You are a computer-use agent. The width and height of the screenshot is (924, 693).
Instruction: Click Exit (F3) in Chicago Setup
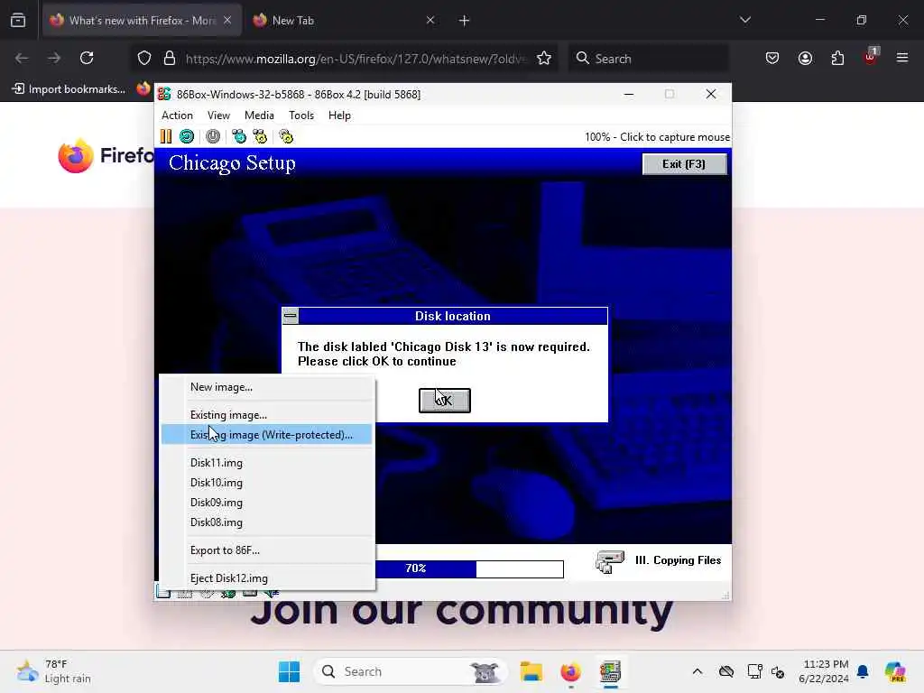coord(684,164)
